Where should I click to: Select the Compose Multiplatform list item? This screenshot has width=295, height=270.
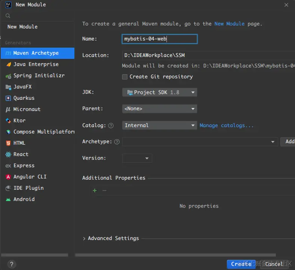(38, 132)
